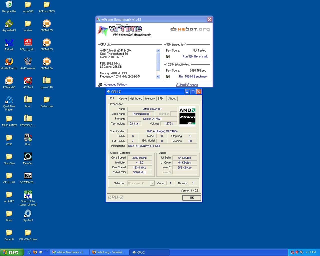Click the wrench icon next to Advanced Settings
Image resolution: width=320 pixels, height=256 pixels.
pos(100,85)
